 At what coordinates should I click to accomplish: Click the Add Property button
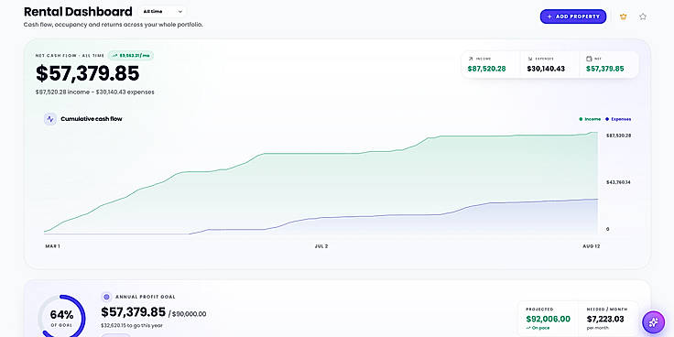(x=573, y=16)
